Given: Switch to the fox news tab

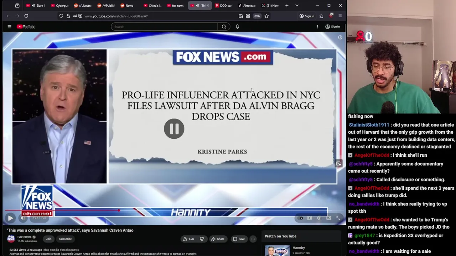Looking at the screenshot, I should [176, 6].
